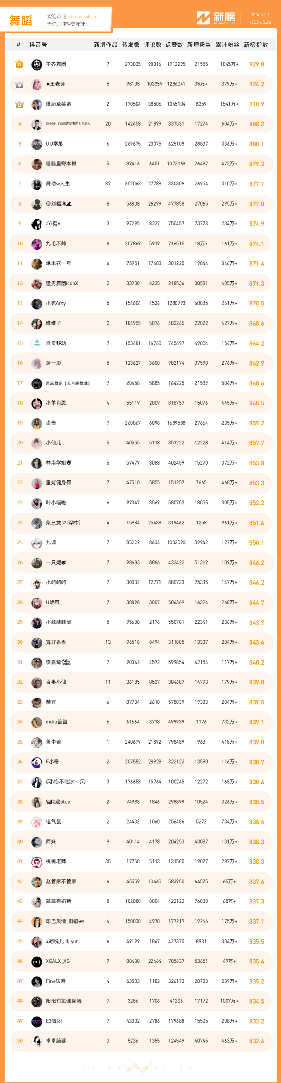The width and height of the screenshot is (281, 1083).
Task: Open avatar of 不齐舞团
Action: (36, 64)
